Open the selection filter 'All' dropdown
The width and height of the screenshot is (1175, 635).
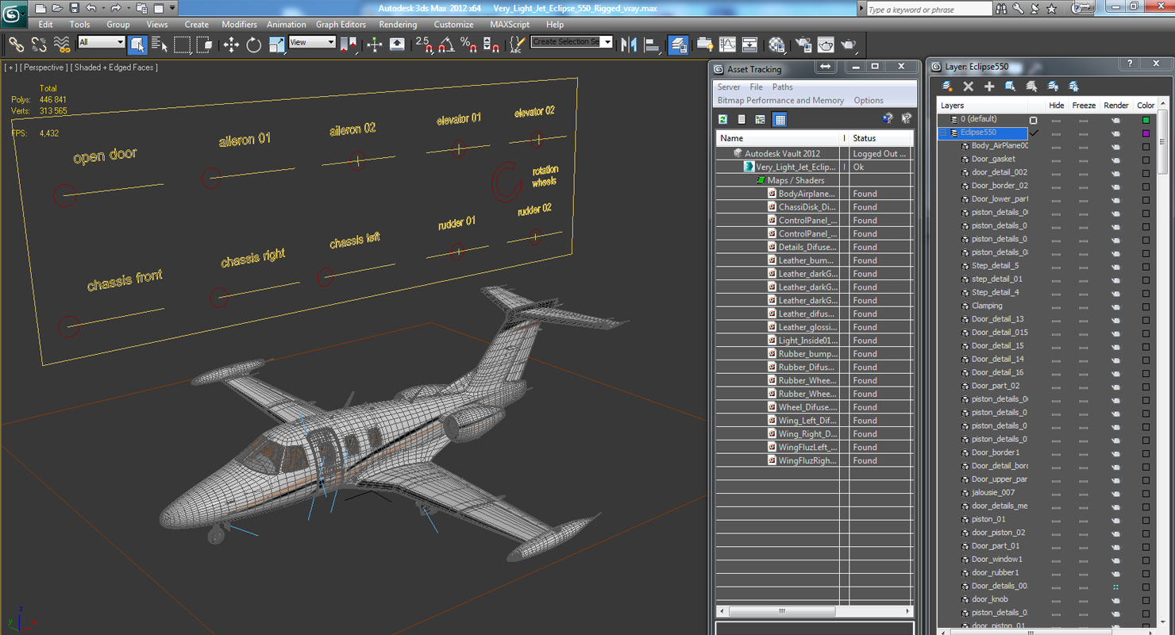[102, 42]
